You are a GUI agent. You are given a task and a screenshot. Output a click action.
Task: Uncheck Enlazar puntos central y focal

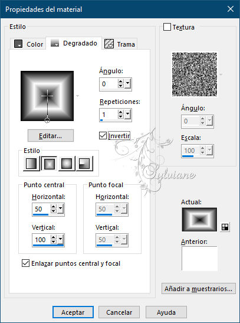click(25, 263)
